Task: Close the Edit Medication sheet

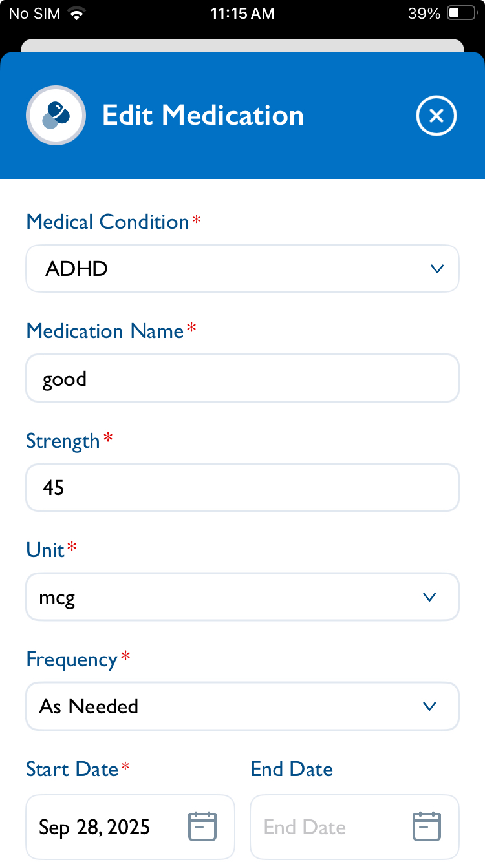Action: pos(436,116)
